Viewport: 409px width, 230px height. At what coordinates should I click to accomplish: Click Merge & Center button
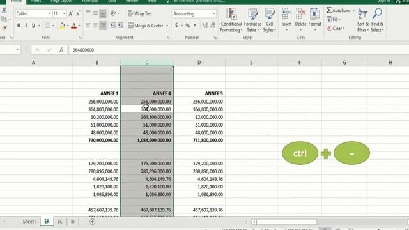tap(146, 26)
